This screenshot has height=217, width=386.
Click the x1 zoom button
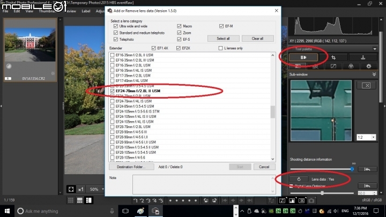point(81,189)
